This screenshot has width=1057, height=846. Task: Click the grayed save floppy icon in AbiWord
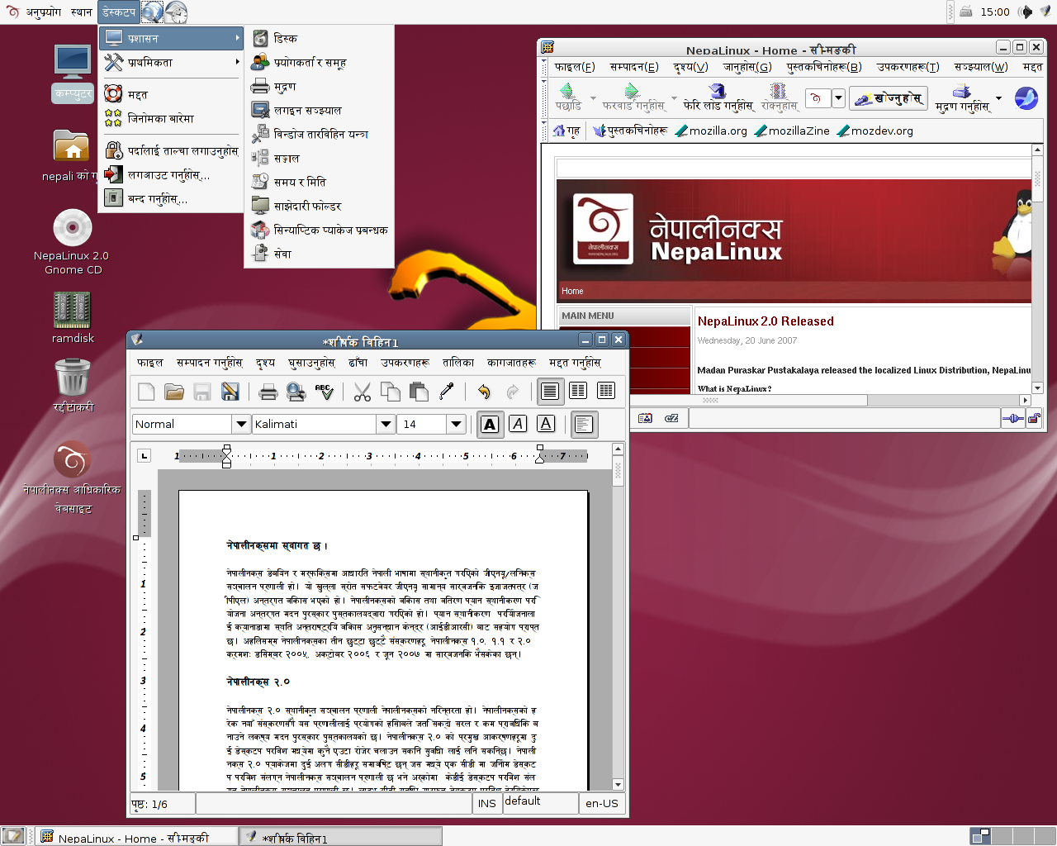[202, 392]
